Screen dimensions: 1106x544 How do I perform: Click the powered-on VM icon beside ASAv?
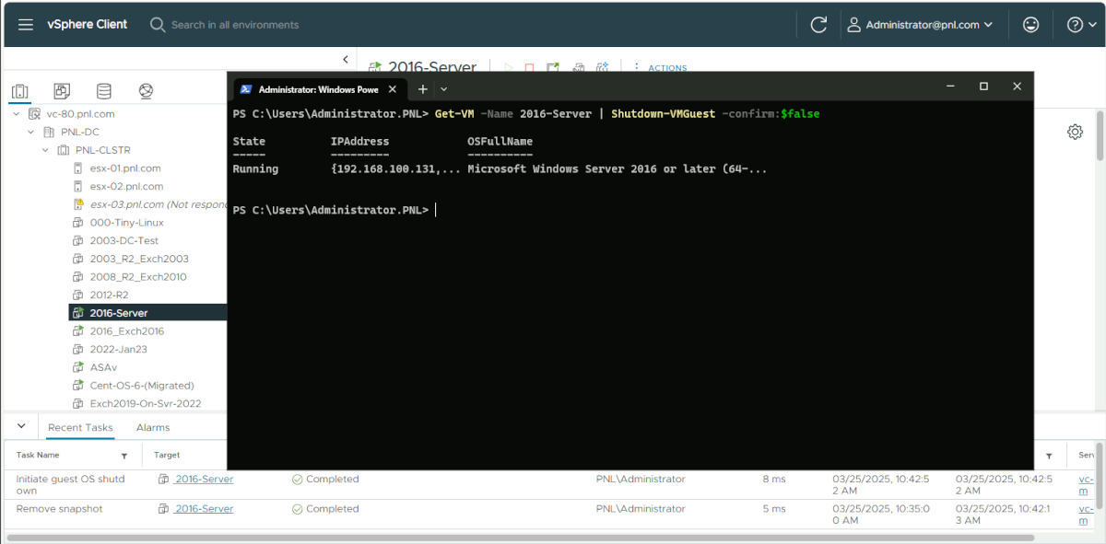[x=78, y=367]
